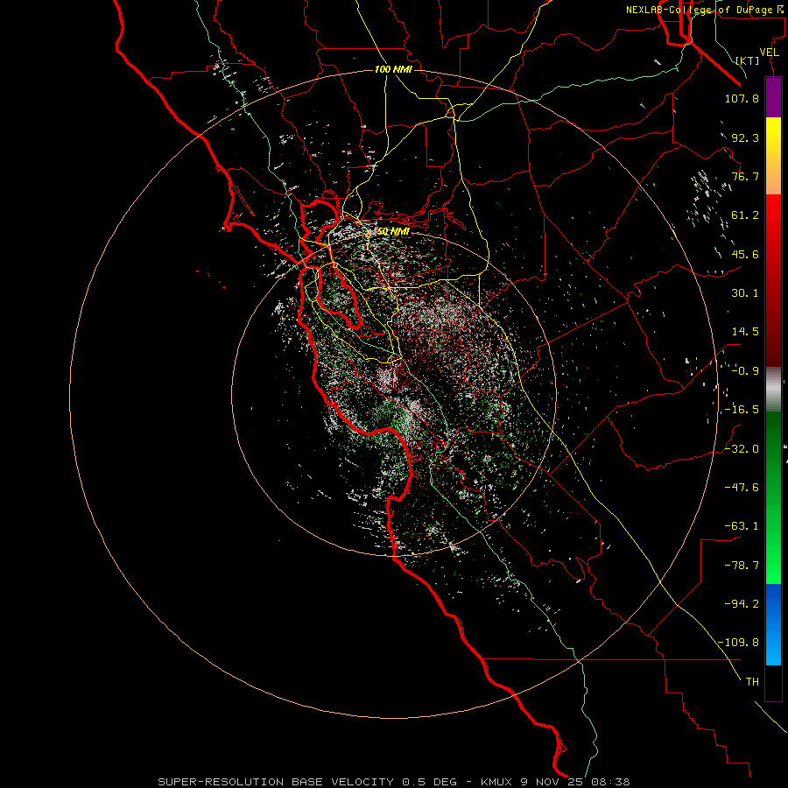Click the [KT] units label
Image resolution: width=788 pixels, height=788 pixels.
748,60
